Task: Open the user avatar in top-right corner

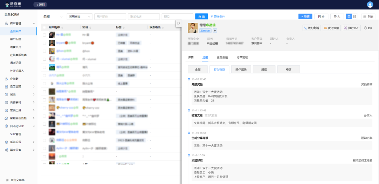Action: point(370,5)
